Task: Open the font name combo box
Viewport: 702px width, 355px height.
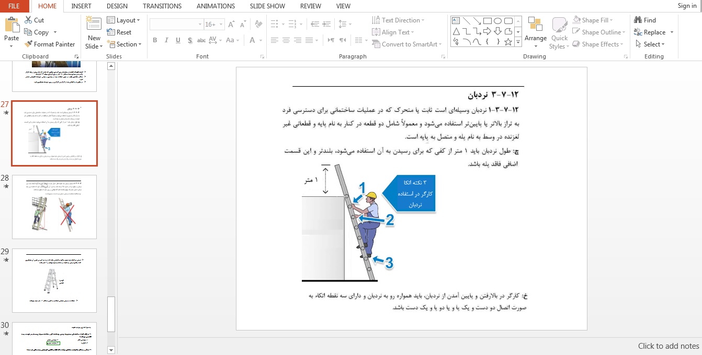Action: coord(176,25)
